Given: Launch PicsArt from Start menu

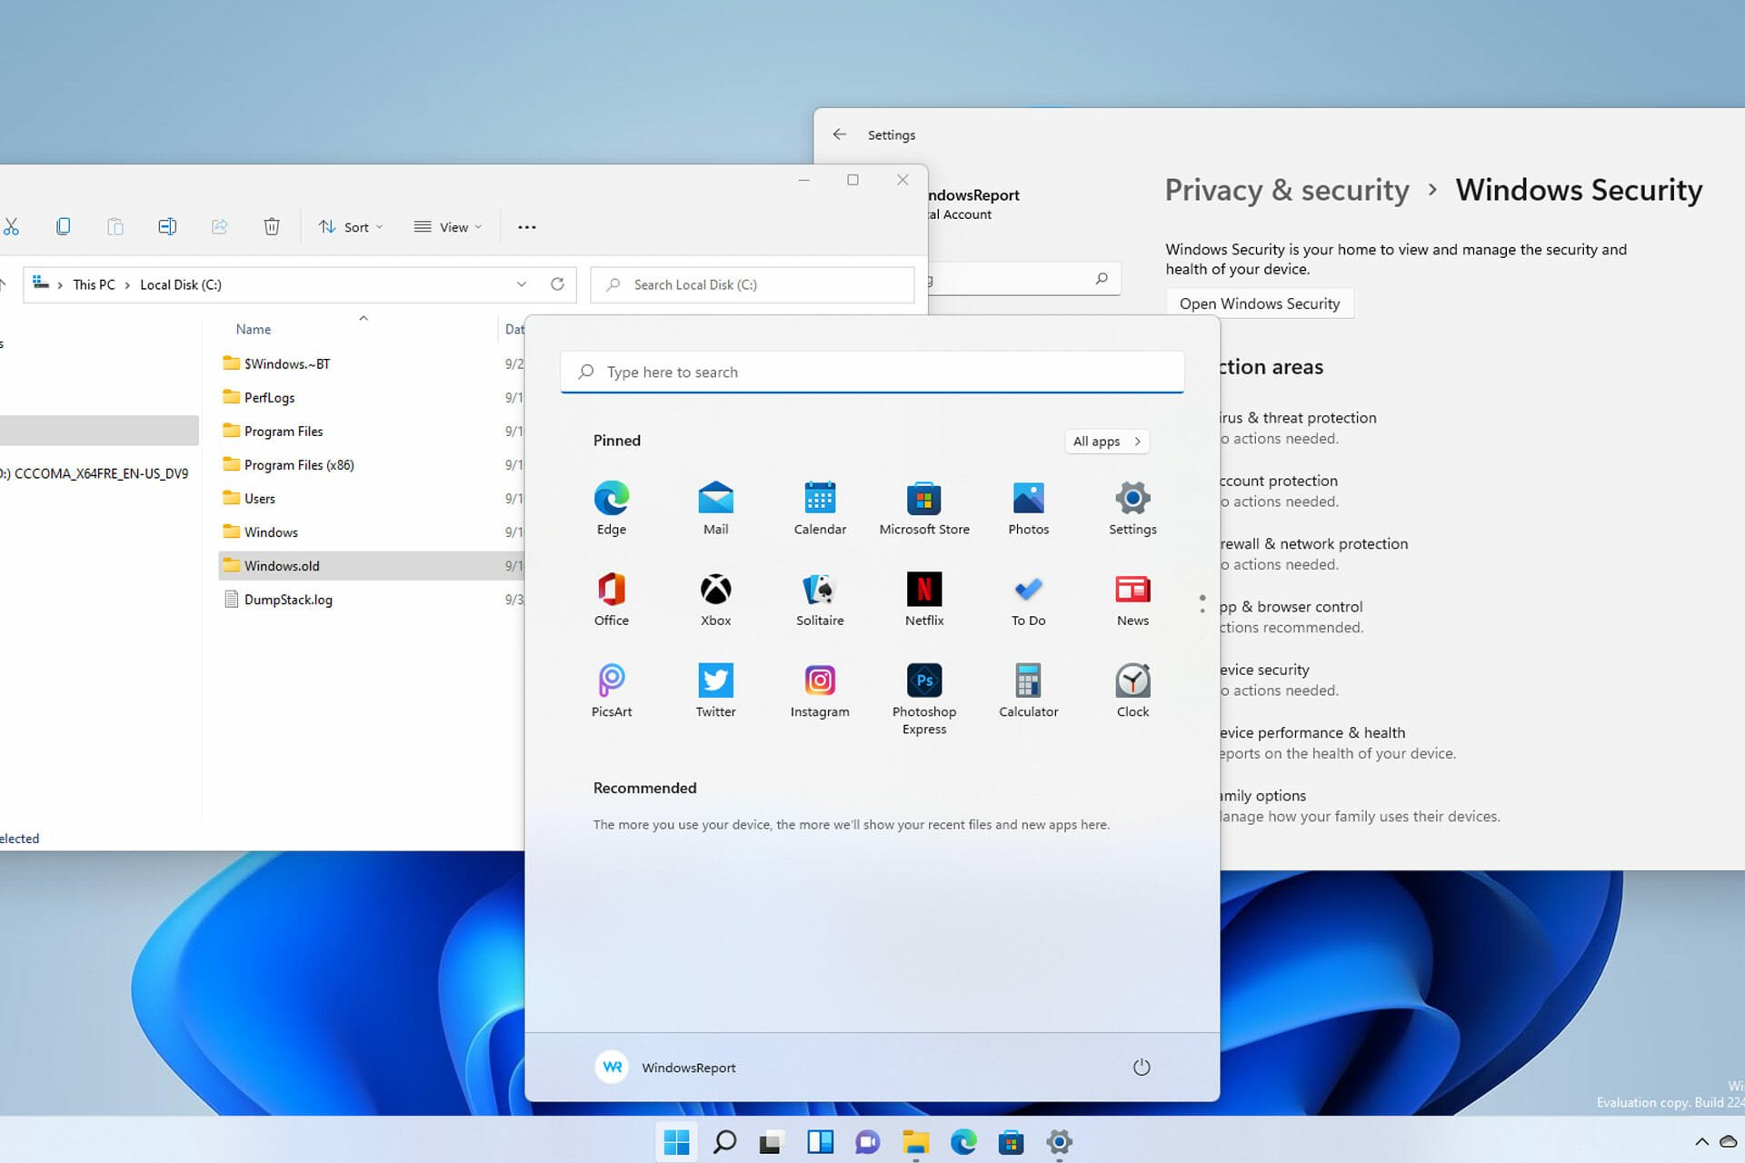Looking at the screenshot, I should point(612,691).
